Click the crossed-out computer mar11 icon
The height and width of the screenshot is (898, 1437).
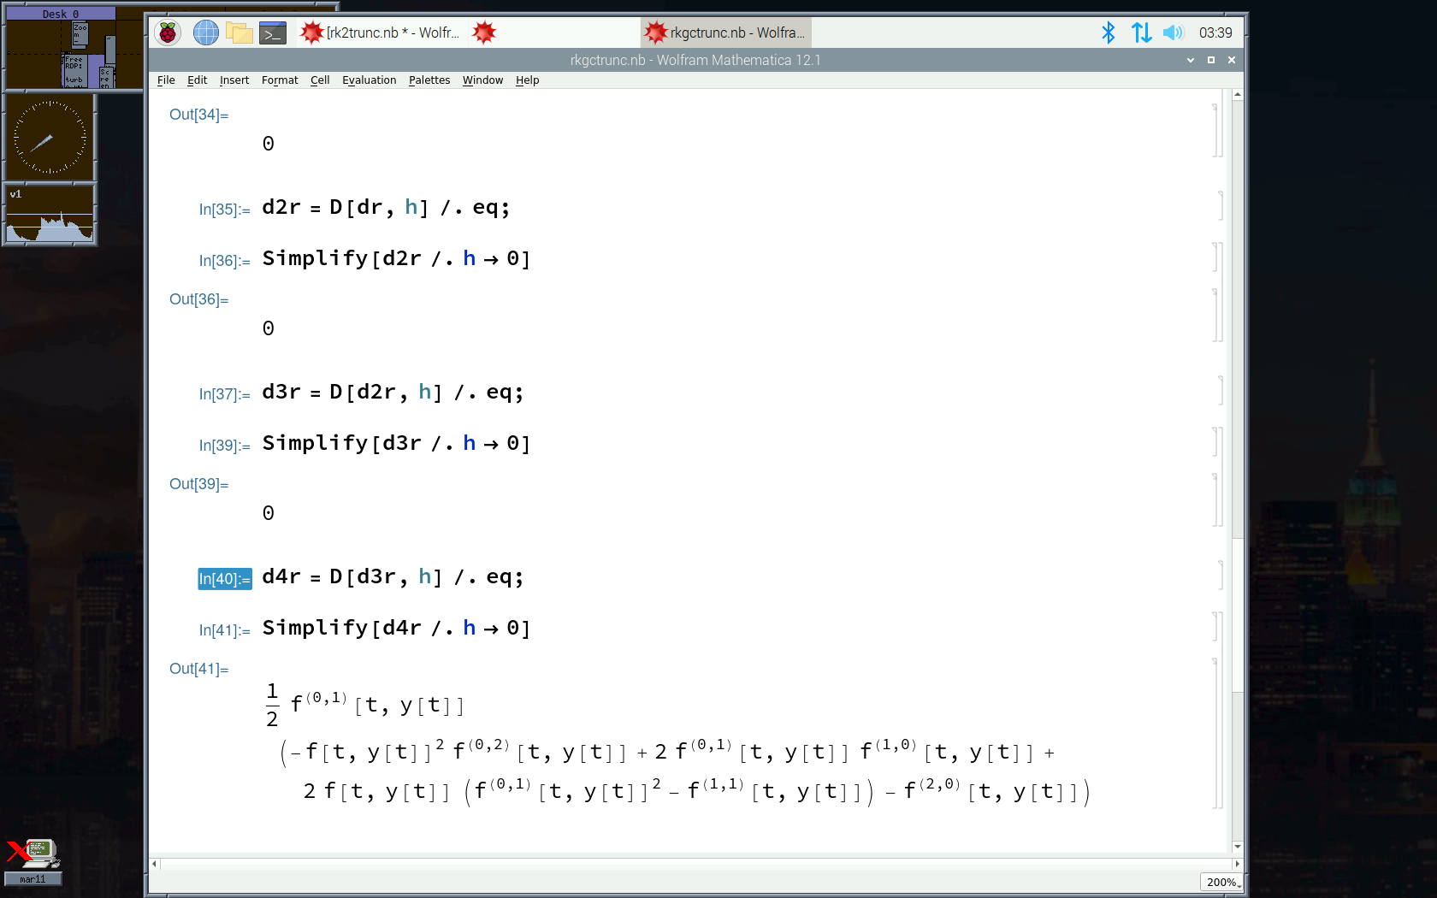pos(33,857)
